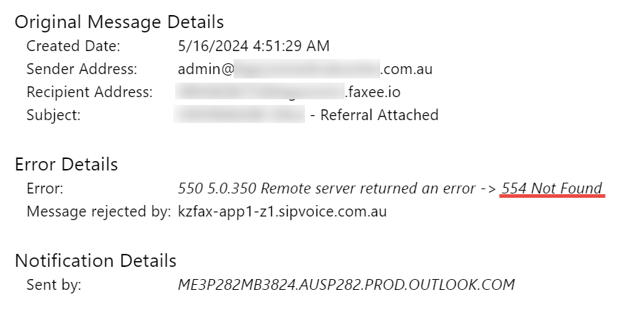The height and width of the screenshot is (310, 623).
Task: Select ME3P282MB3824.AUSP282.PROD.OUTLOOK.COM server text
Action: coord(346,285)
